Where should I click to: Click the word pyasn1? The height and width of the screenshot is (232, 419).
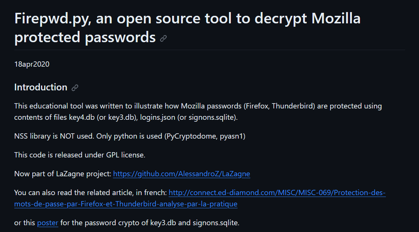[232, 136]
